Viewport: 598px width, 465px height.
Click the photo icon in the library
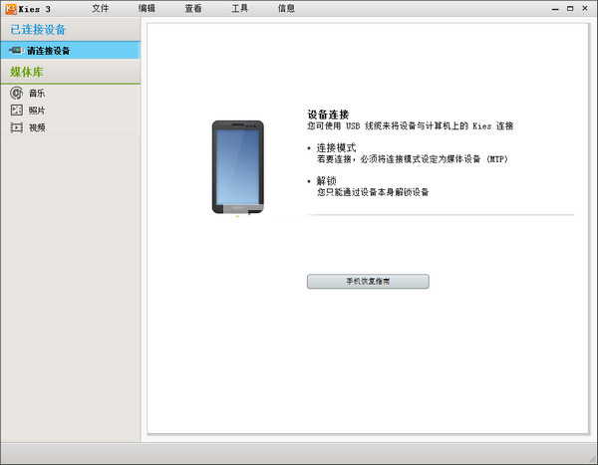click(16, 111)
